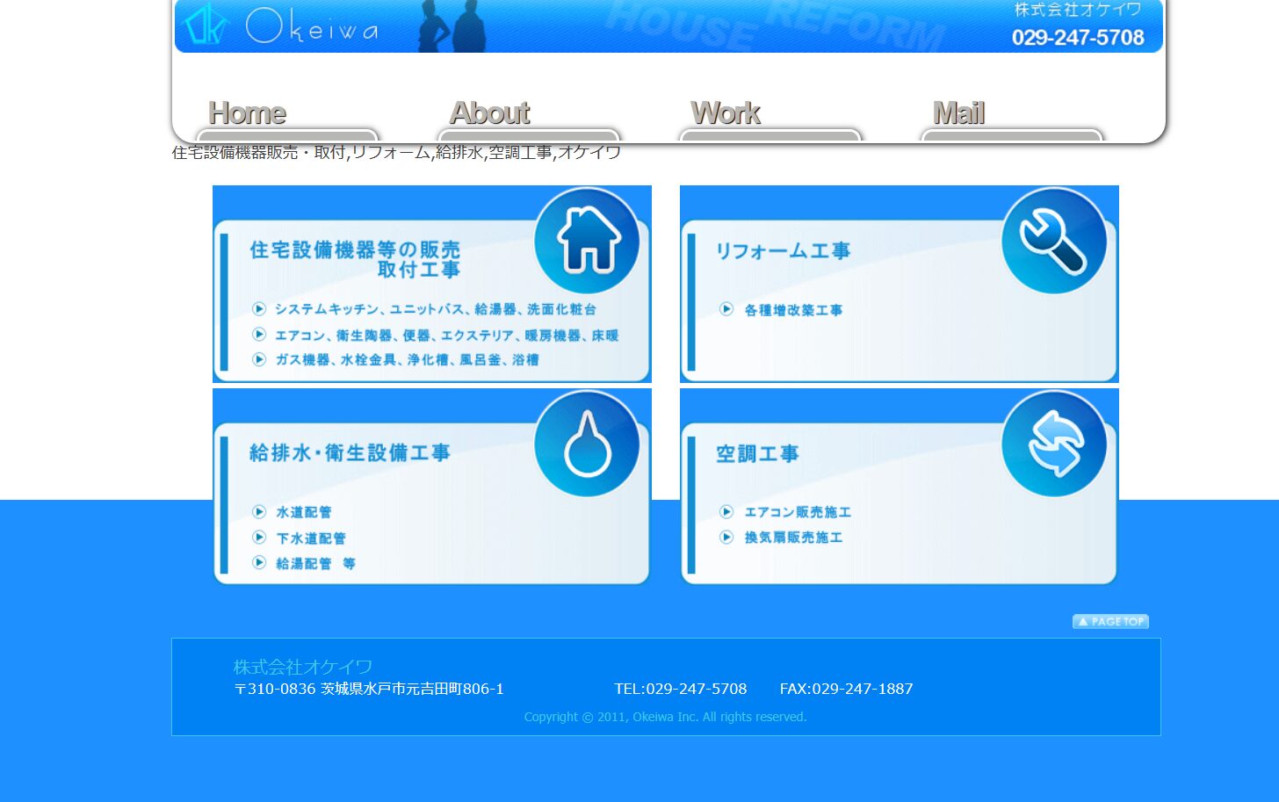The image size is (1279, 802).
Task: Click bullet icon beside 各種増改築工事
Action: click(726, 309)
